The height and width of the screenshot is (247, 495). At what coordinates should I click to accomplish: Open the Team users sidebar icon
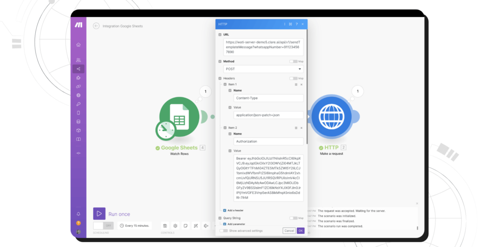point(78,60)
